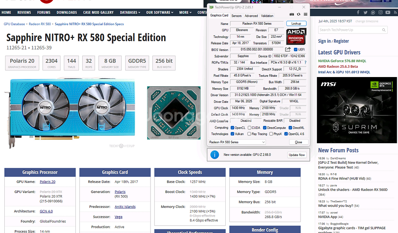This screenshot has height=233, width=398.
Task: Click the Lookup button in GPU-Z
Action: (296, 24)
